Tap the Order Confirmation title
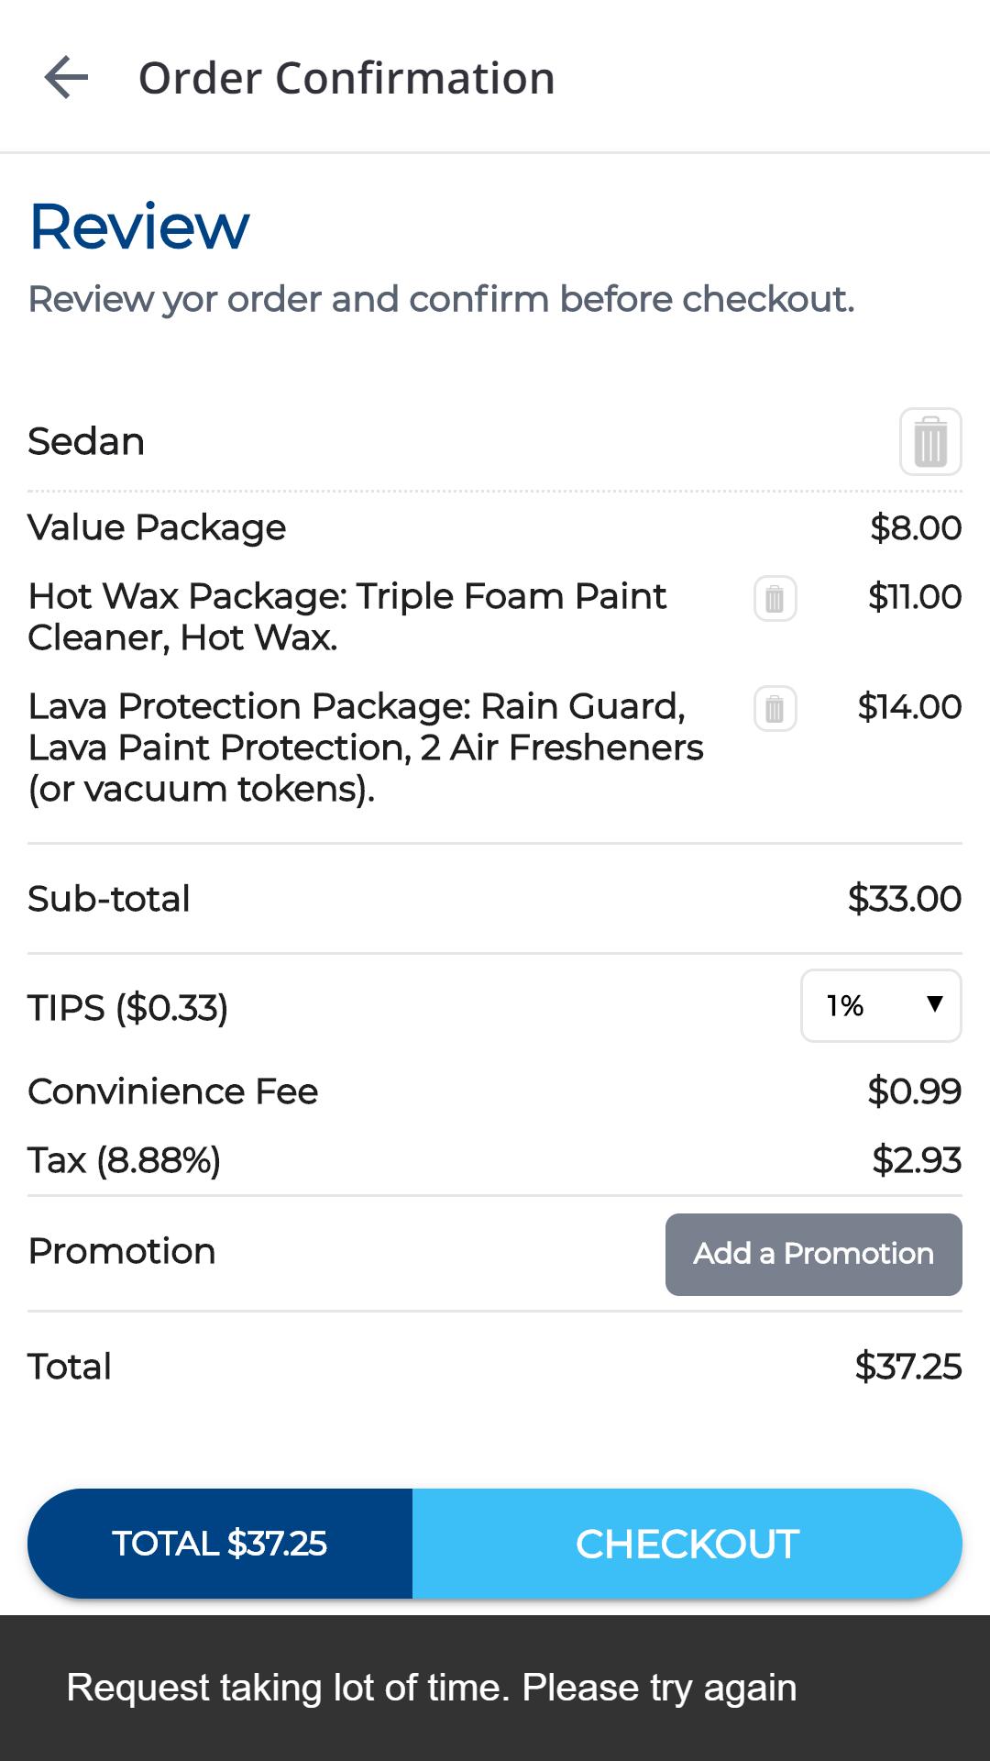Screen dimensions: 990x1761 pos(346,78)
